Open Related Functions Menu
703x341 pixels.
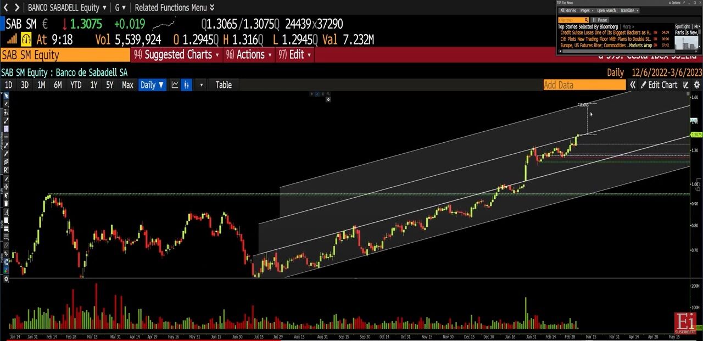click(x=174, y=8)
